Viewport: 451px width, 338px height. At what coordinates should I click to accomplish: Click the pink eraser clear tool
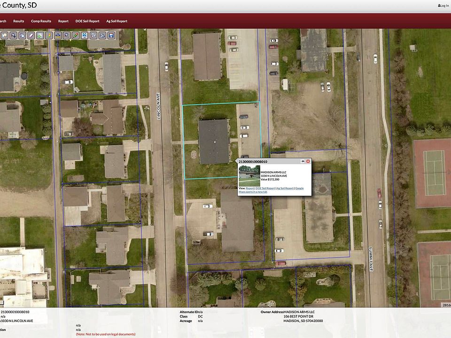tap(31, 35)
